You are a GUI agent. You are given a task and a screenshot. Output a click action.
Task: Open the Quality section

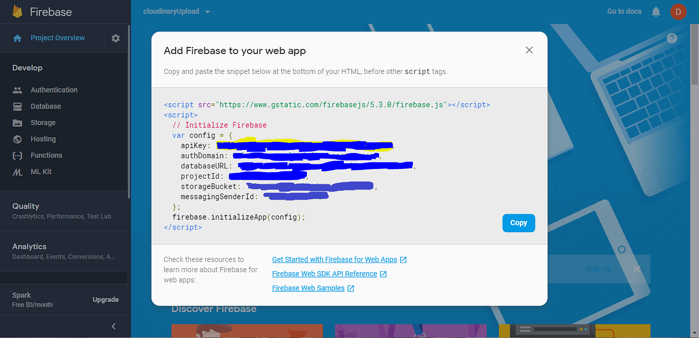tap(26, 206)
